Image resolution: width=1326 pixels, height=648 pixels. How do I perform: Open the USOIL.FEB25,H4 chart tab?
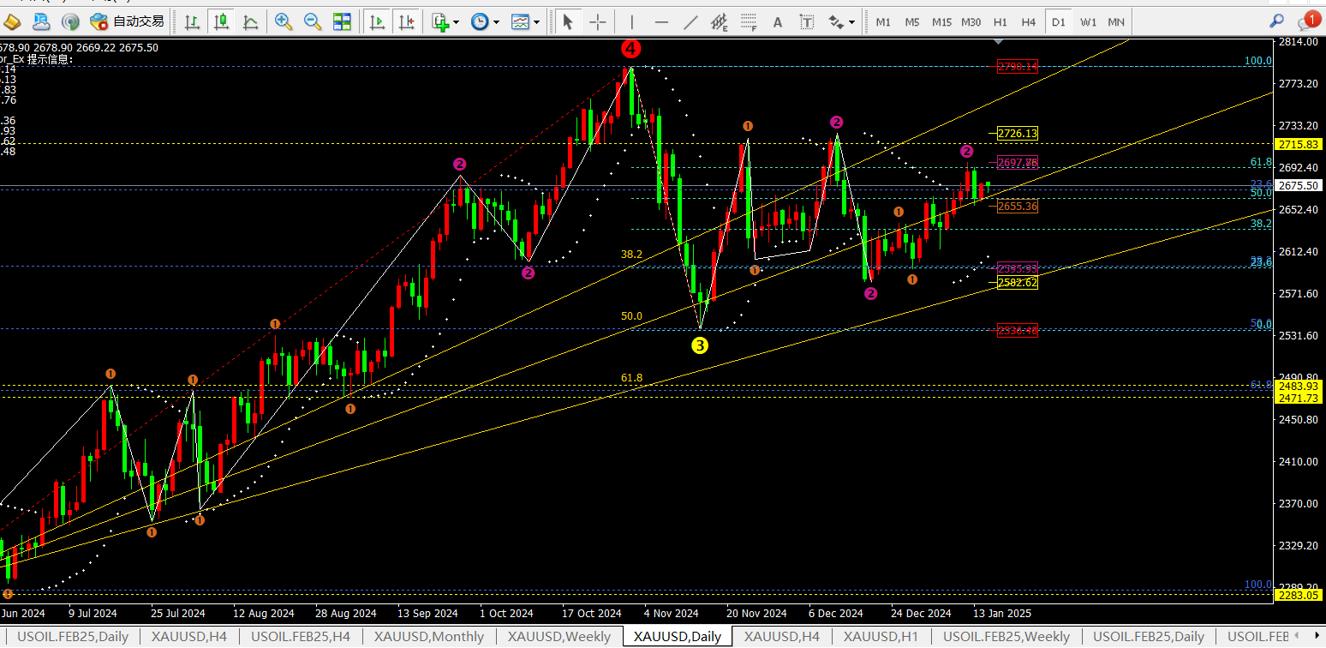coord(301,637)
